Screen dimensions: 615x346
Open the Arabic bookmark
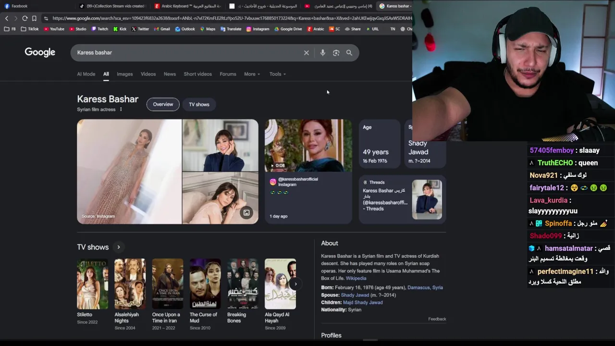[x=316, y=29]
